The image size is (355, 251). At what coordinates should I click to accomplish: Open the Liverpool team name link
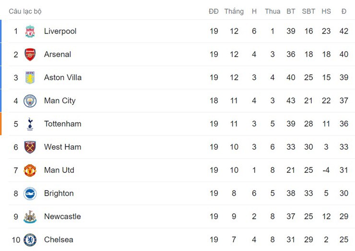coord(60,31)
